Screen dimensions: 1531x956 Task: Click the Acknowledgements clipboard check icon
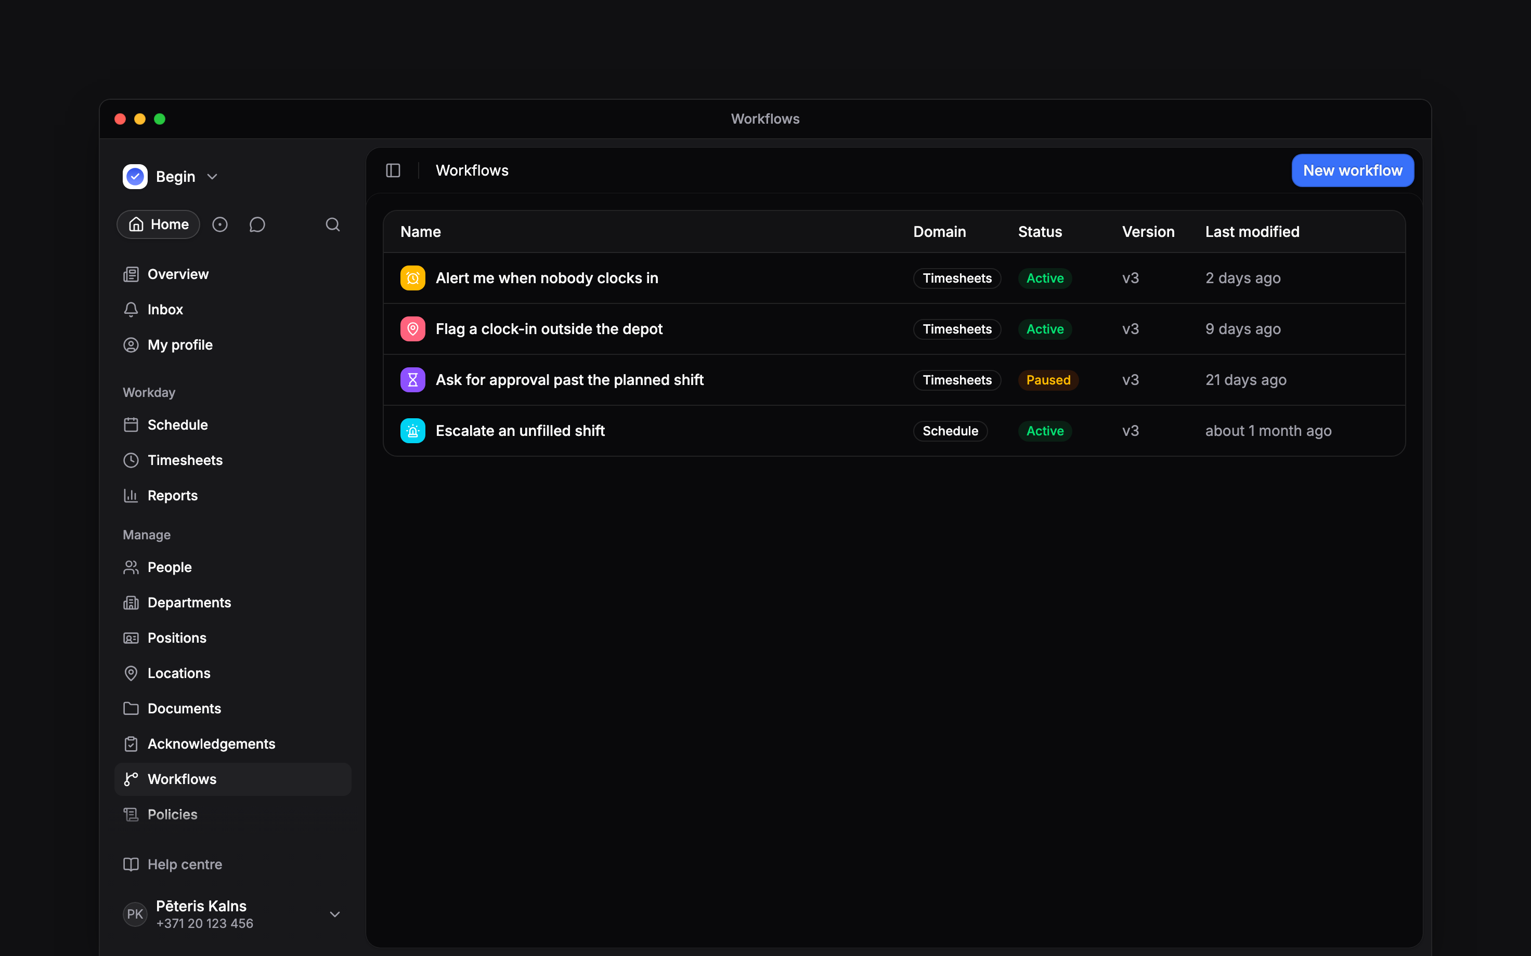[x=131, y=744]
